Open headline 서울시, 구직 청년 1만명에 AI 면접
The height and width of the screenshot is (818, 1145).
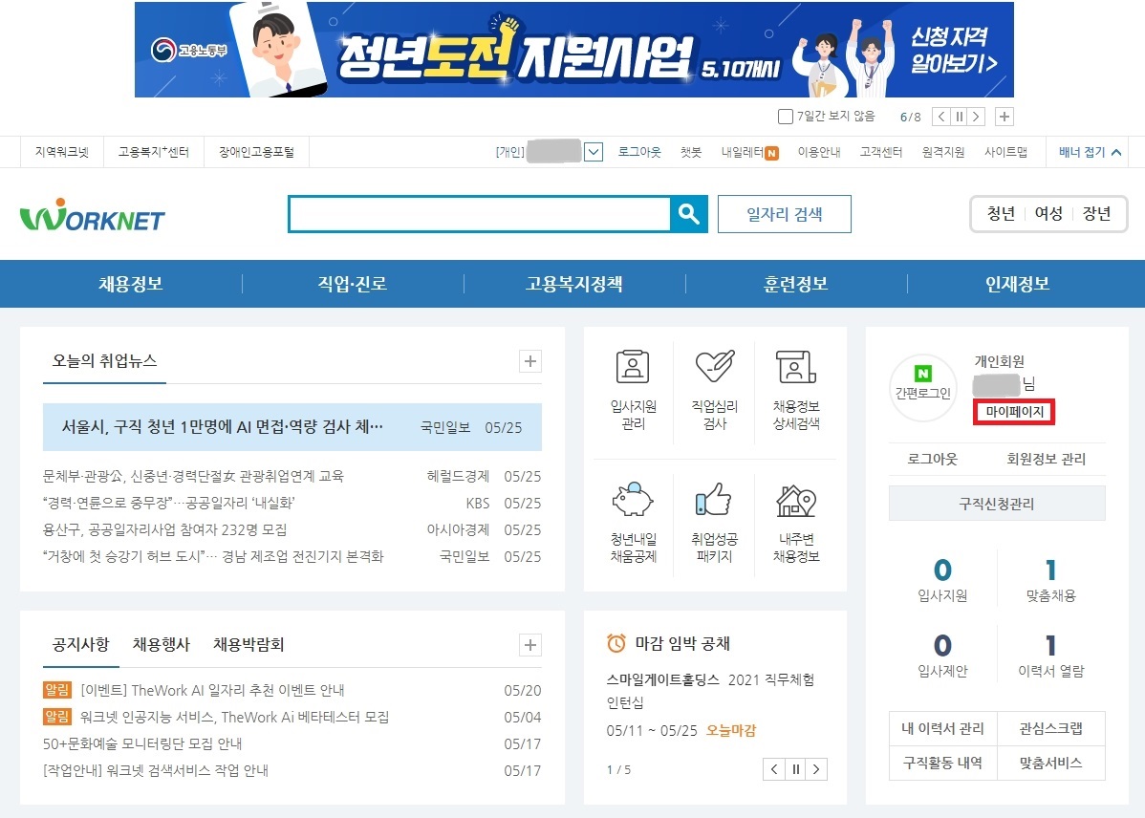[x=222, y=426]
